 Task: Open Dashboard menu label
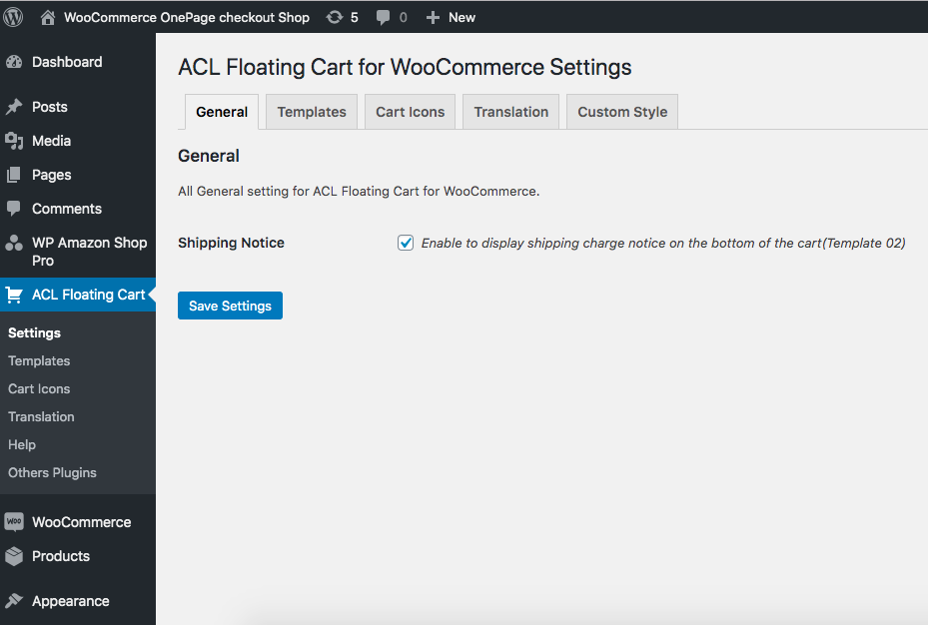(x=67, y=62)
